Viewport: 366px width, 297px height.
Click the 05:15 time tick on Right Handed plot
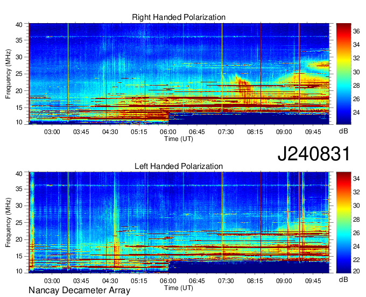139,132
